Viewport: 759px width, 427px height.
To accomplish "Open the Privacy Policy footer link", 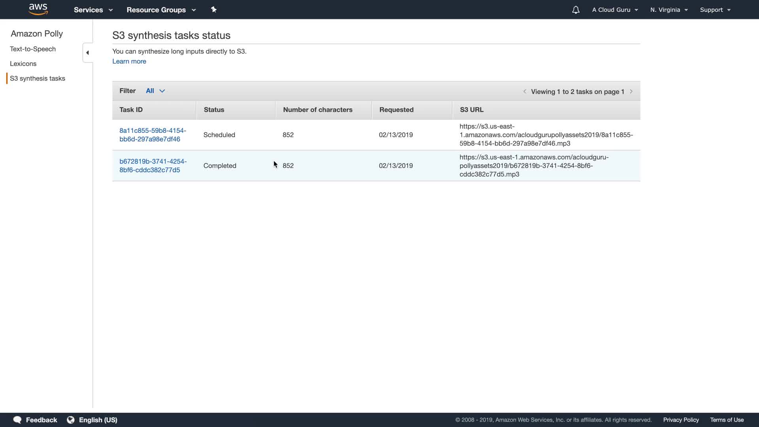I will coord(681,420).
